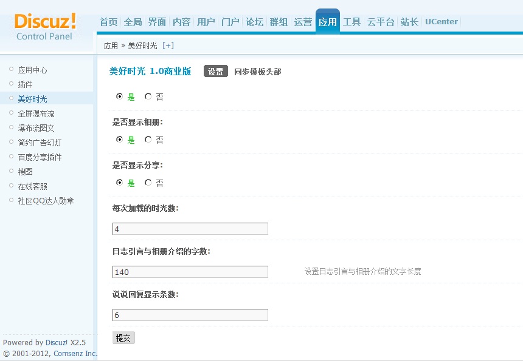Select 插件 in the left sidebar
523x361 pixels.
coord(25,84)
